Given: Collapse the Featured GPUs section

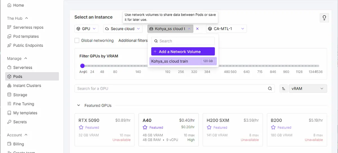Looking at the screenshot, I should pos(79,105).
